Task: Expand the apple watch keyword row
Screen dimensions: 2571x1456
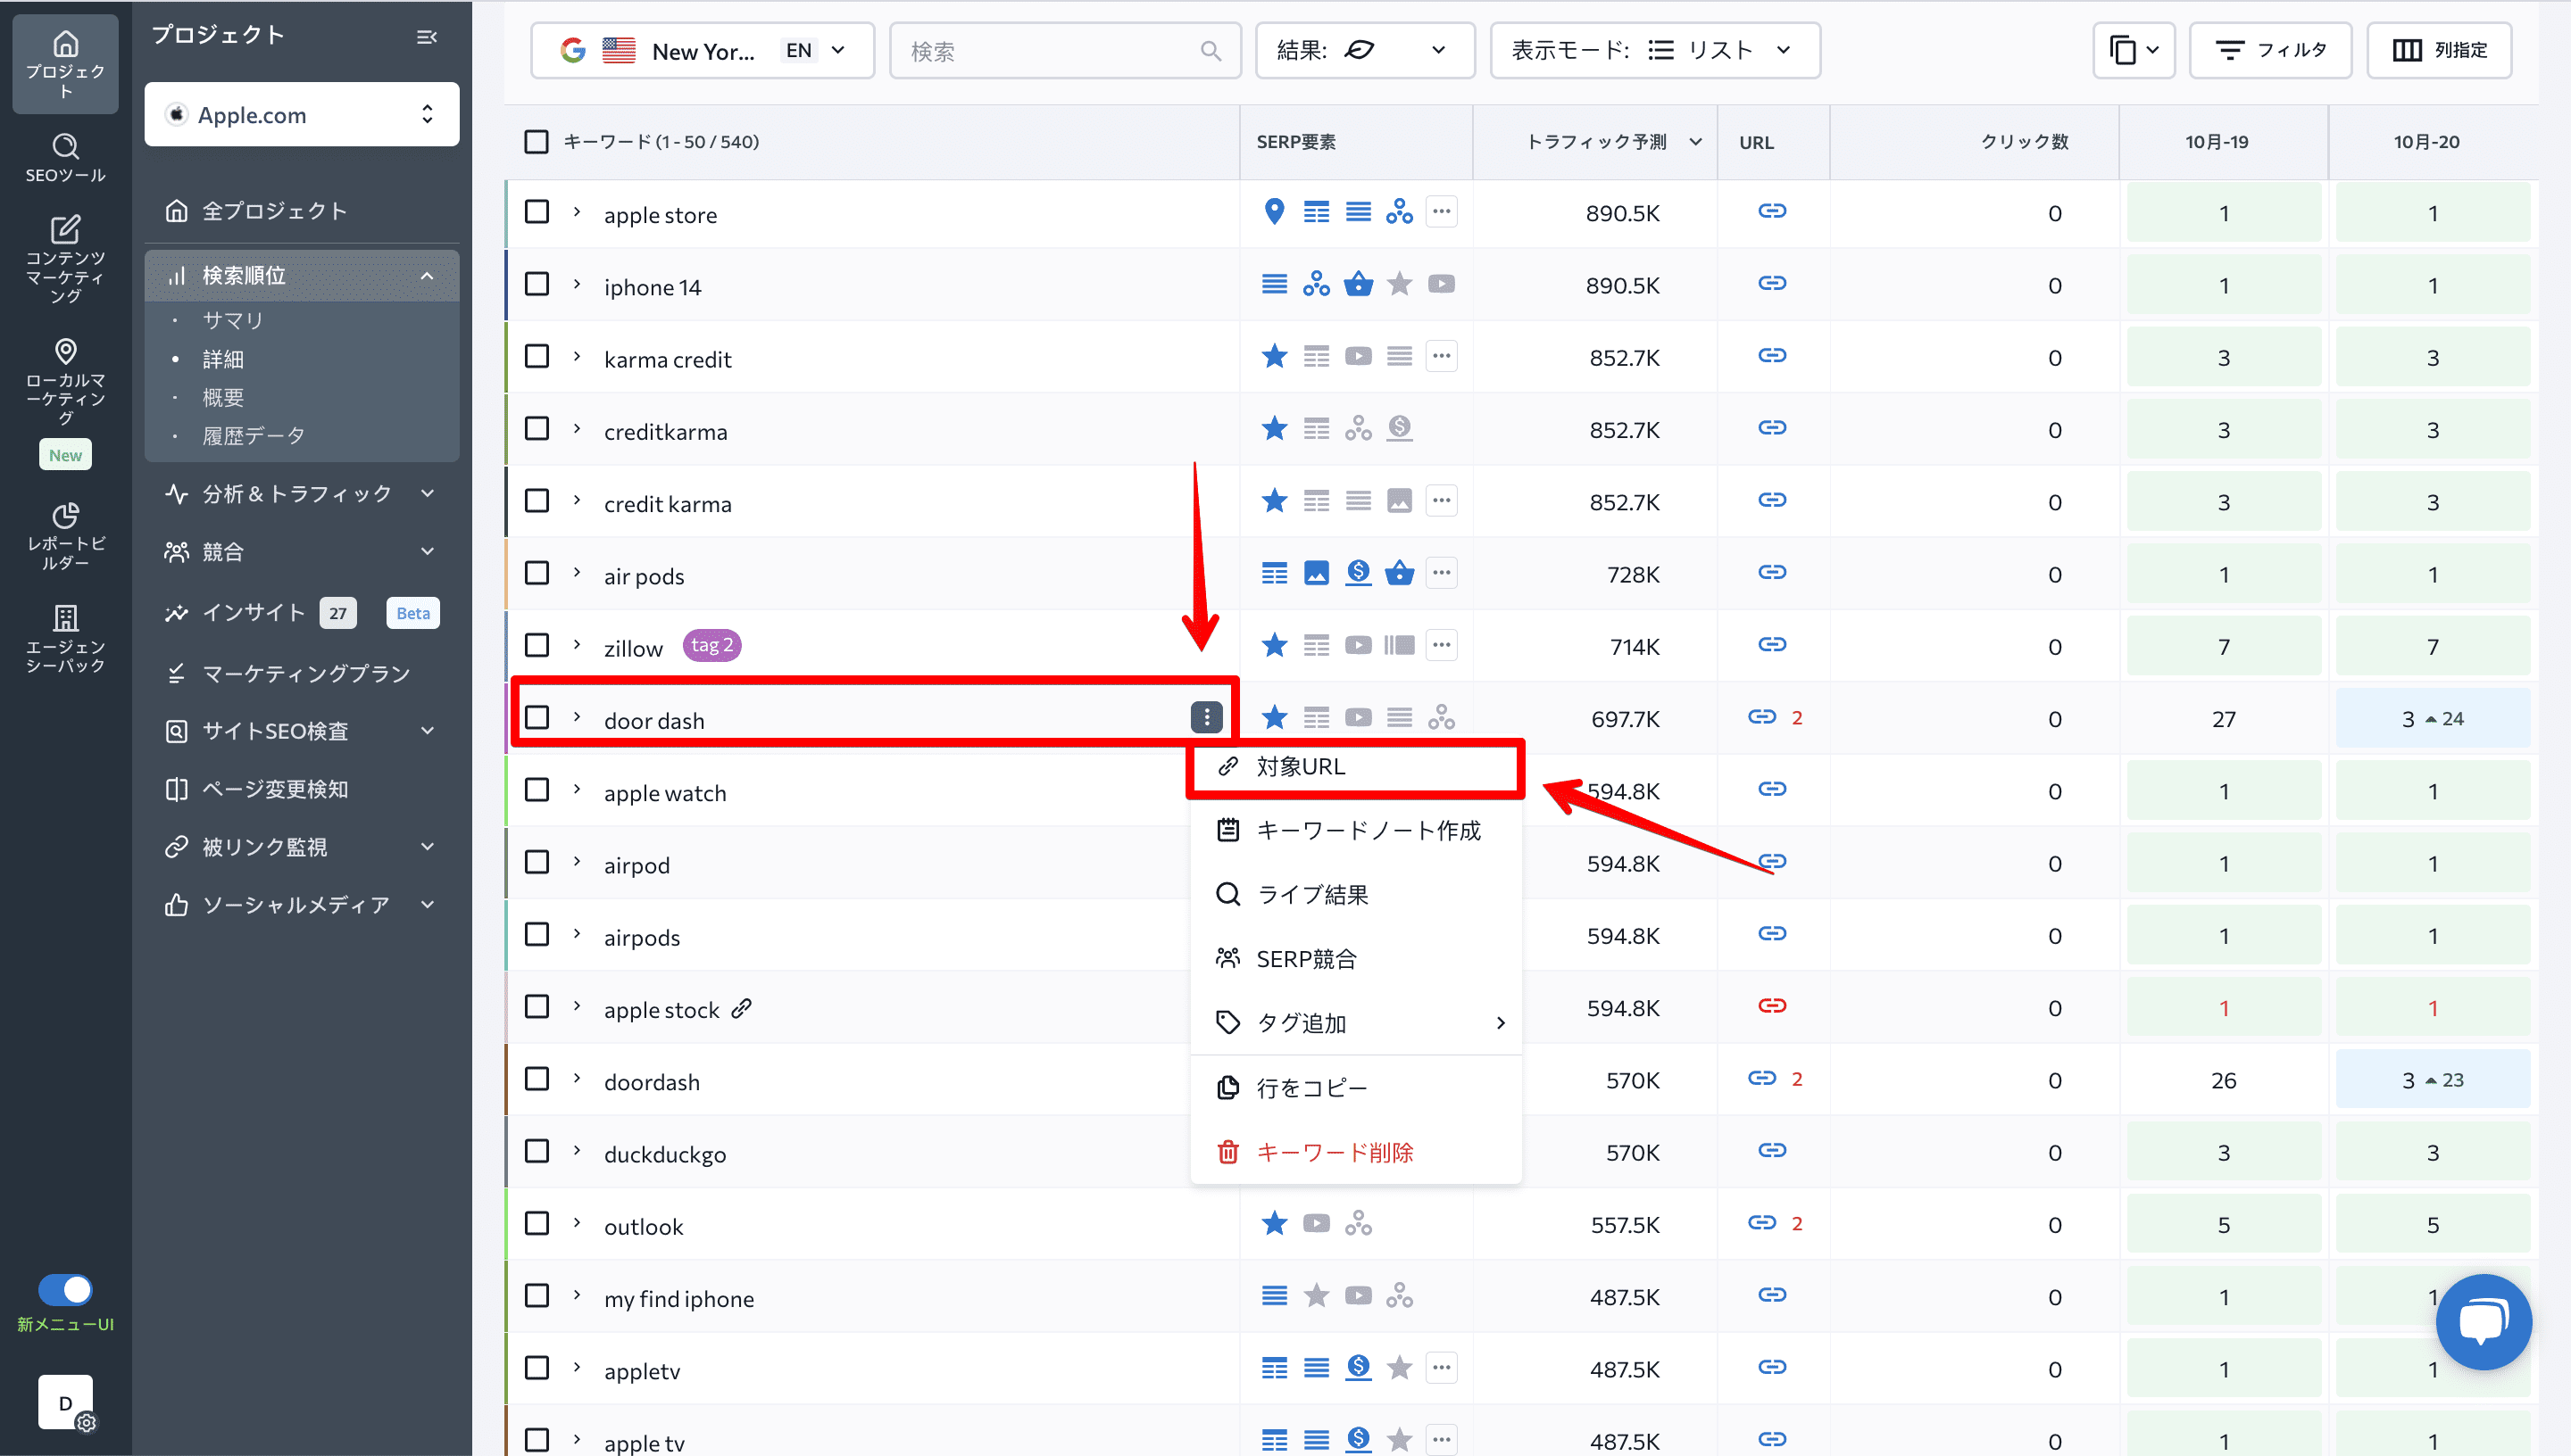Action: [578, 790]
